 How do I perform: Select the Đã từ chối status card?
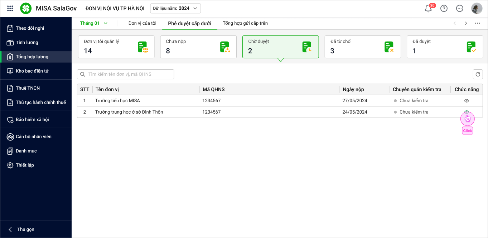tap(362, 47)
